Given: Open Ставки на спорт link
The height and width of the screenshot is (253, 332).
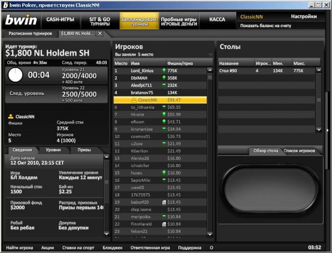Looking at the screenshot, I should click(x=78, y=247).
